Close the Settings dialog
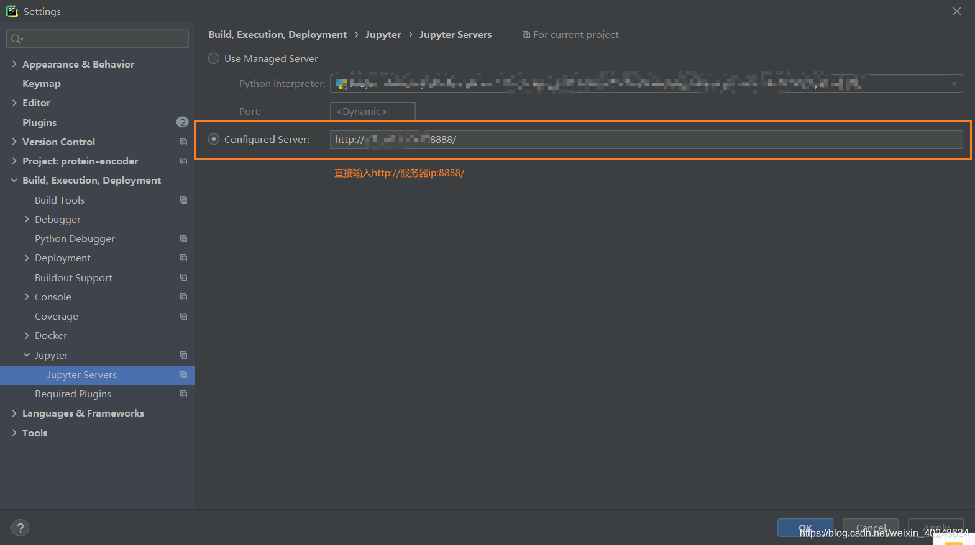Viewport: 975px width, 545px height. (x=957, y=11)
